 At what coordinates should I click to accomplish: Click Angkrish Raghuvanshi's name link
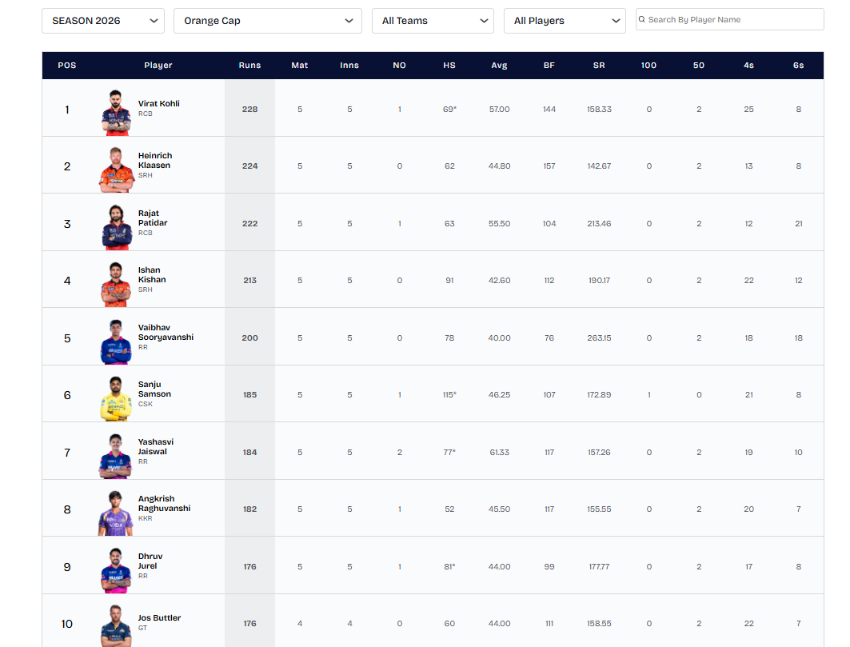click(164, 504)
